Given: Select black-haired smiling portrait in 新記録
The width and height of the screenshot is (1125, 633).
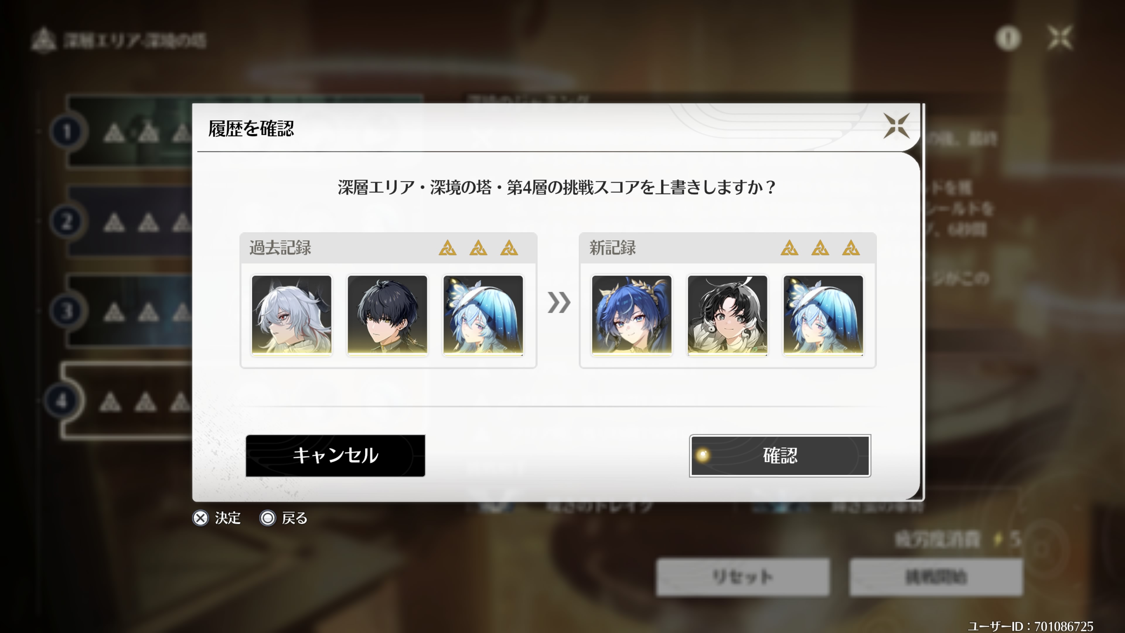Looking at the screenshot, I should pos(727,315).
